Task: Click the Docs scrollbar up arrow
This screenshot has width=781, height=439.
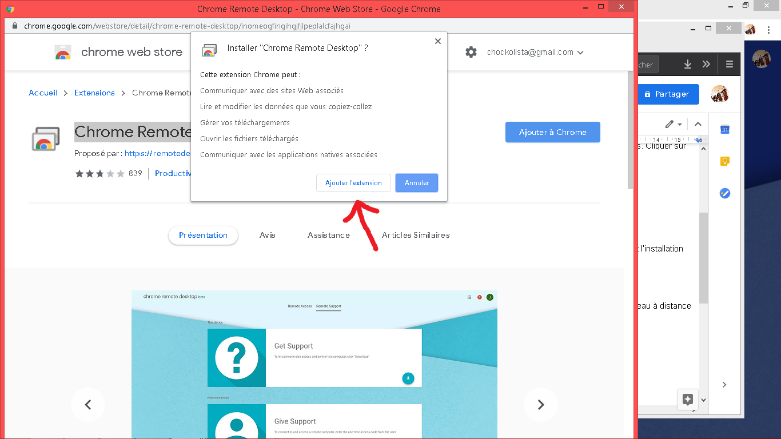Action: tap(704, 149)
